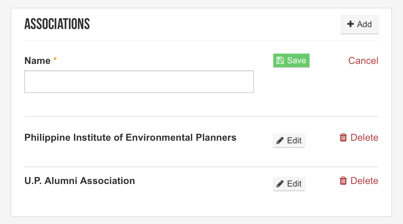
Task: Click the plus icon in Add button
Action: pyautogui.click(x=350, y=24)
